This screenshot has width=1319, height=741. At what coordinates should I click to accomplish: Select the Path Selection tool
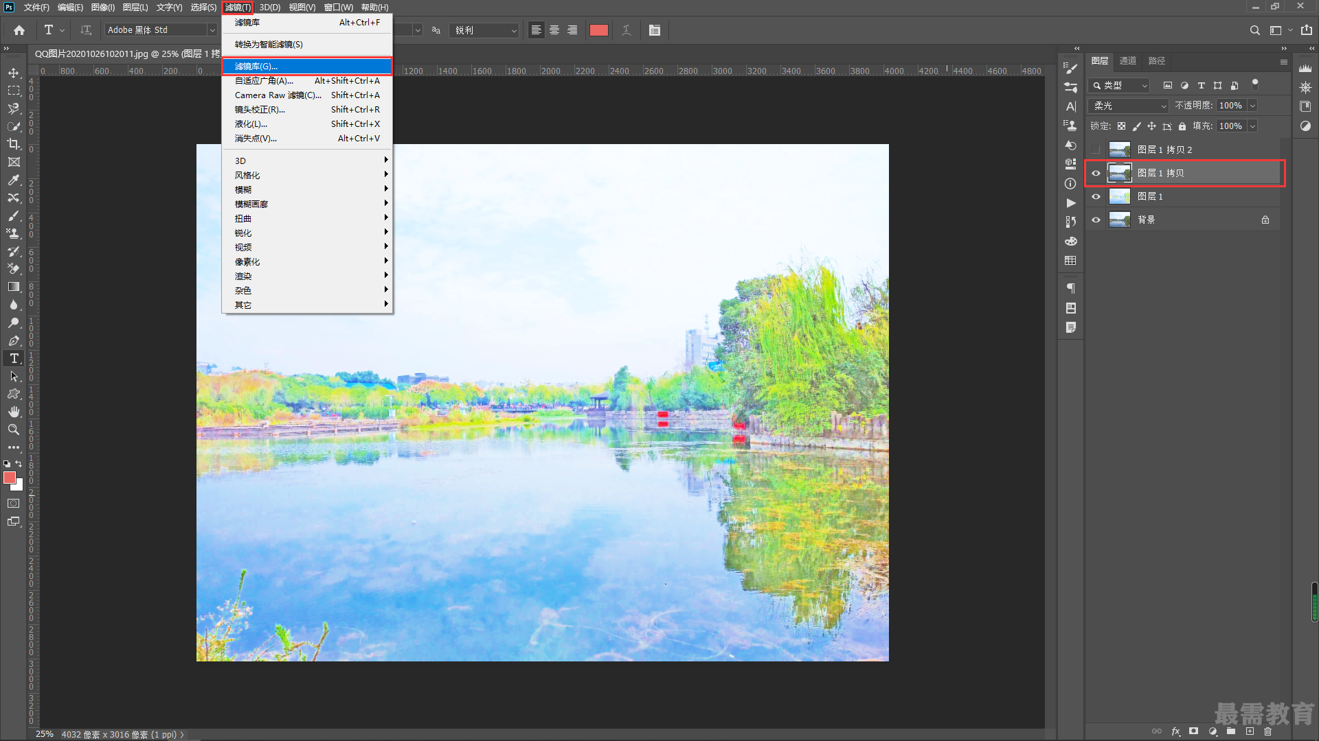coord(14,376)
